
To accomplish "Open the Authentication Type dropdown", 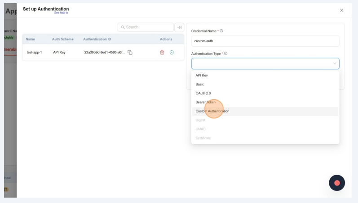I will pos(265,64).
